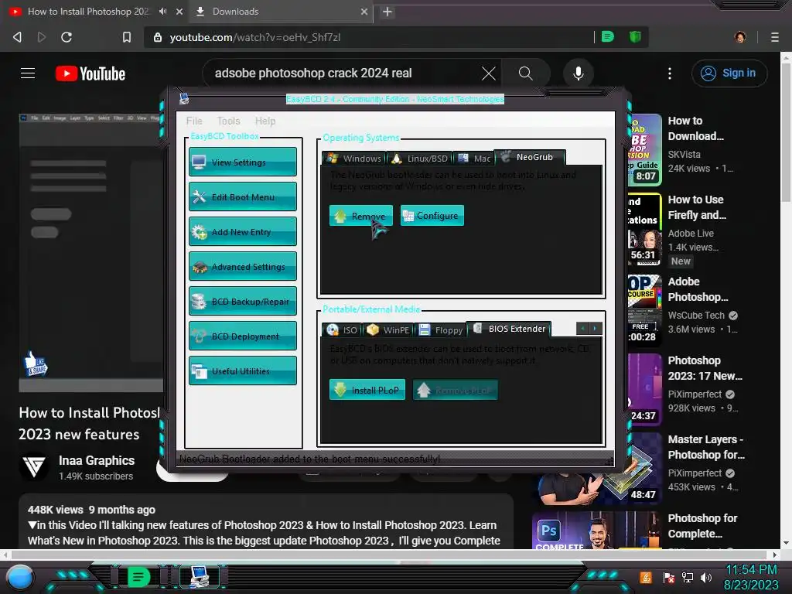Open BCD Backup/Repair section

tap(242, 302)
